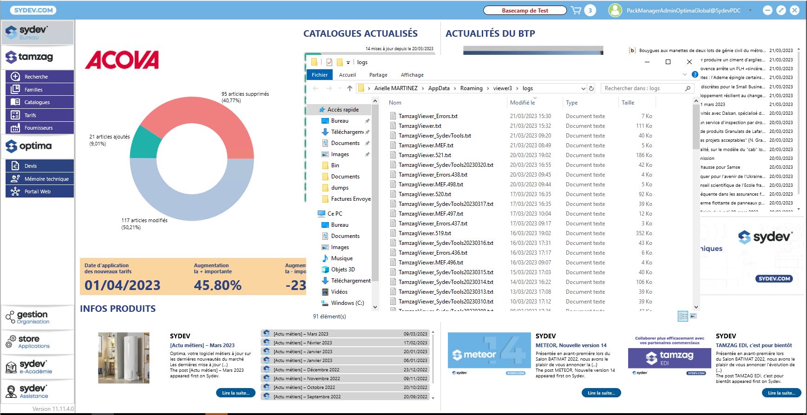Open gestion Organisation module
807x415 pixels.
pos(38,317)
